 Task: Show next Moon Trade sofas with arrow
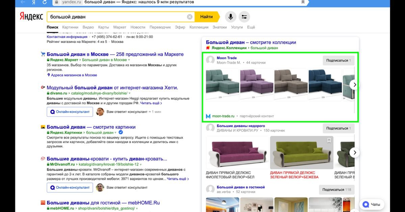354,85
